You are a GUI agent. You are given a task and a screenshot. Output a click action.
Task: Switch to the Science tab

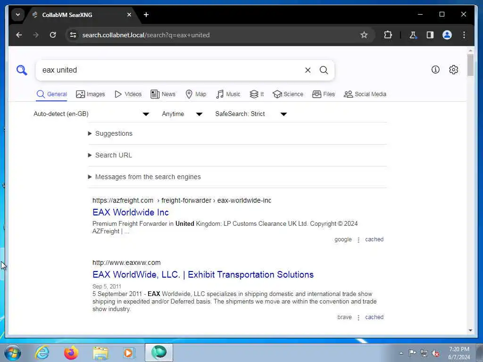(288, 94)
